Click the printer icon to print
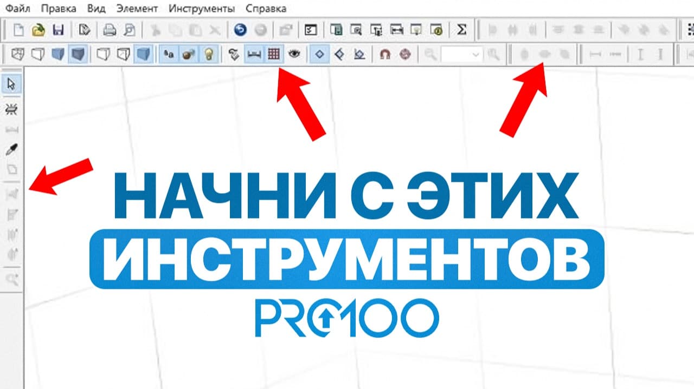 (110, 30)
